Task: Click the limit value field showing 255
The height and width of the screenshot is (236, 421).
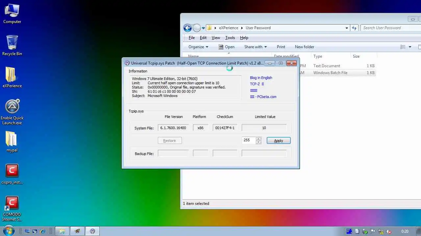Action: [249, 140]
